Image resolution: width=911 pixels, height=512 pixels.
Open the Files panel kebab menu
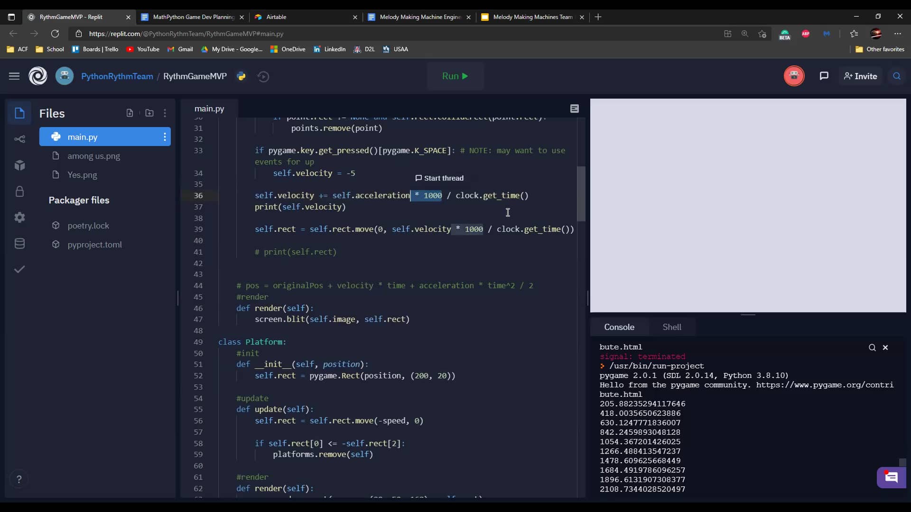click(x=165, y=113)
